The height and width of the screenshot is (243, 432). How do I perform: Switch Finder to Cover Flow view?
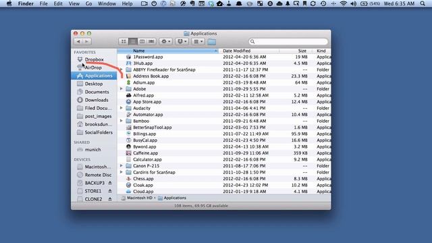coord(151,41)
